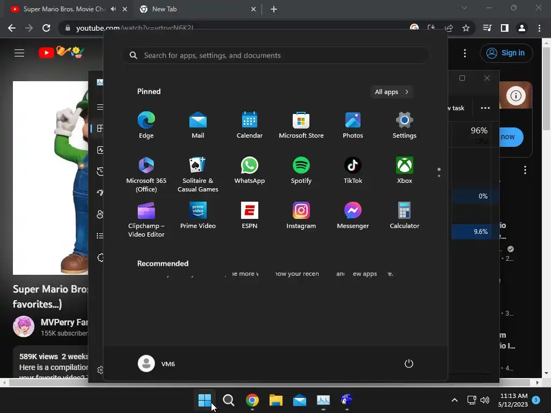Go to next page of pinned apps
This screenshot has height=413, width=551.
439,175
